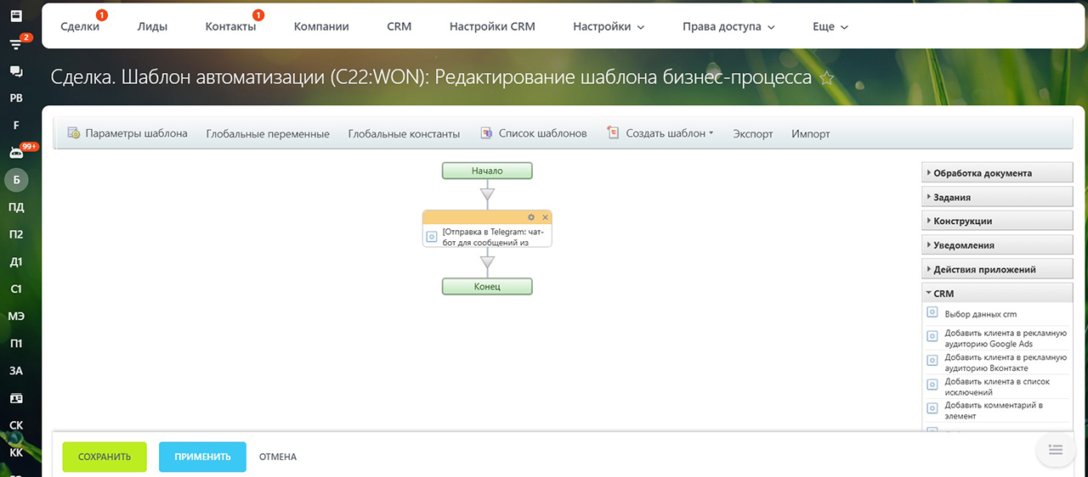
Task: Open the robot icon with 99+ badge
Action: point(16,153)
